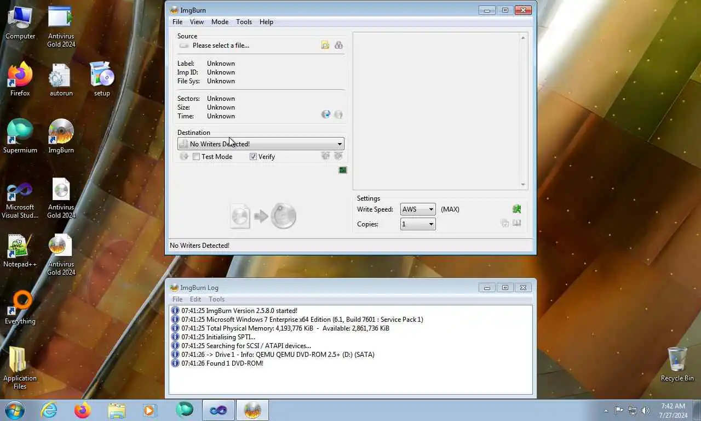Image resolution: width=701 pixels, height=421 pixels.
Task: Open the ImgBurn Tools menu
Action: coord(244,22)
